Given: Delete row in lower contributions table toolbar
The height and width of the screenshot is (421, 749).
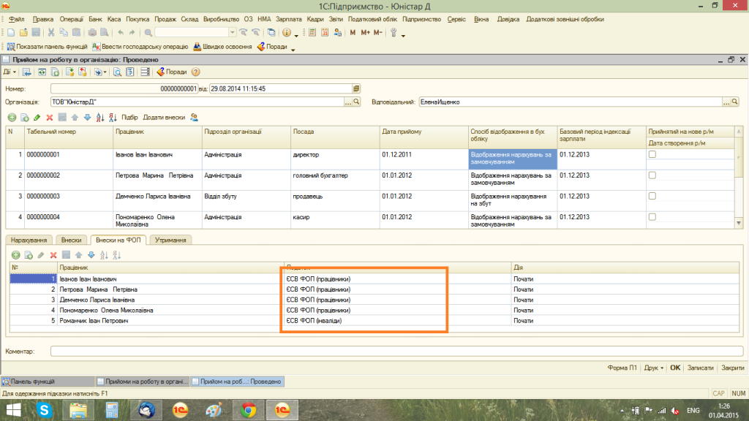Looking at the screenshot, I should 53,255.
